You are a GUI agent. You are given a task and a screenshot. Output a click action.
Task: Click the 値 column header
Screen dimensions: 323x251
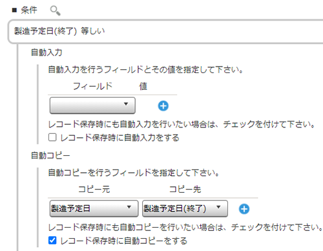click(x=143, y=86)
